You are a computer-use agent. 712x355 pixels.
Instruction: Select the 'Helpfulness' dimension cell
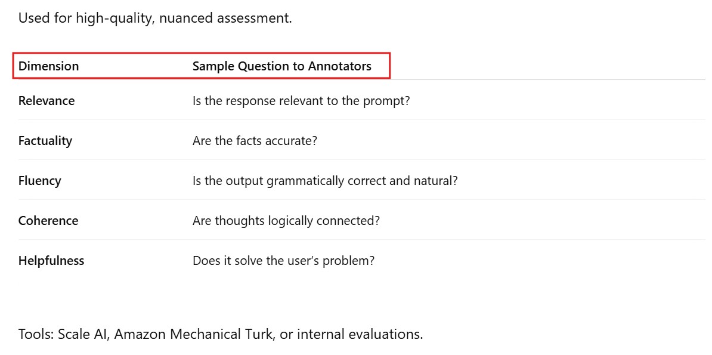51,261
